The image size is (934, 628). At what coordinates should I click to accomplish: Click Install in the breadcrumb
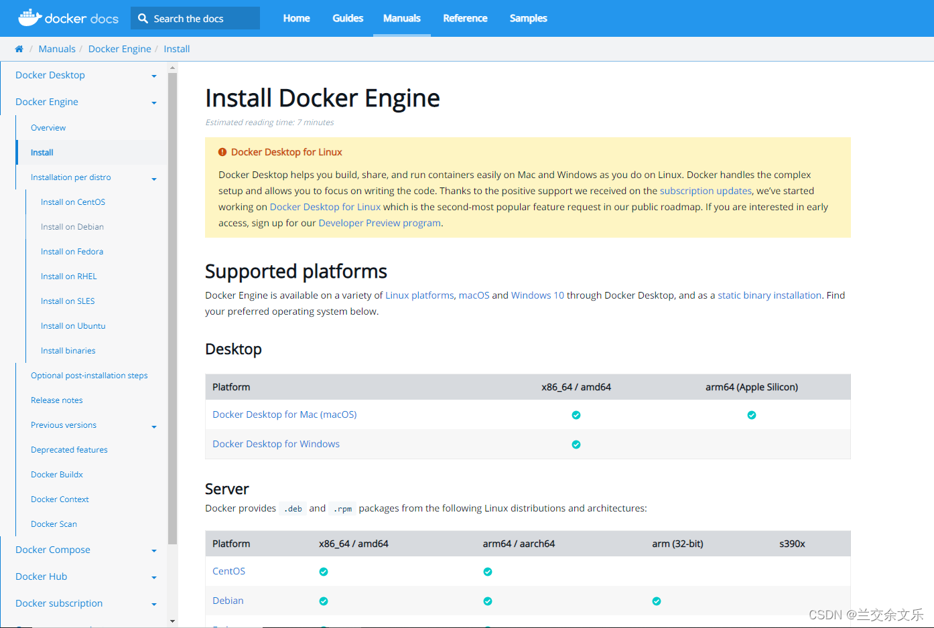[177, 49]
